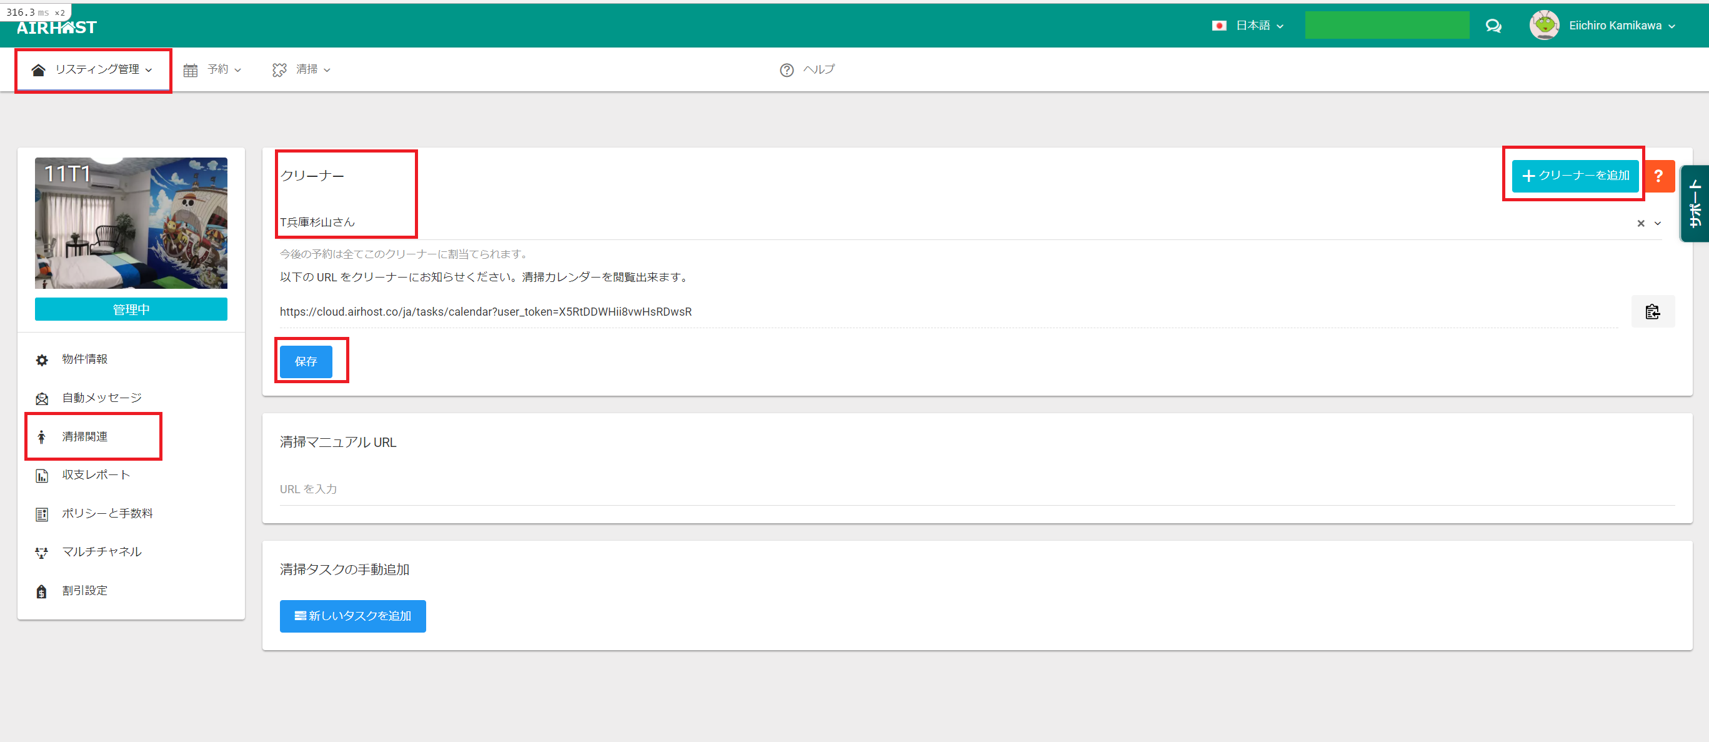Click the clipboard copy URL icon
Image resolution: width=1709 pixels, height=742 pixels.
point(1652,311)
